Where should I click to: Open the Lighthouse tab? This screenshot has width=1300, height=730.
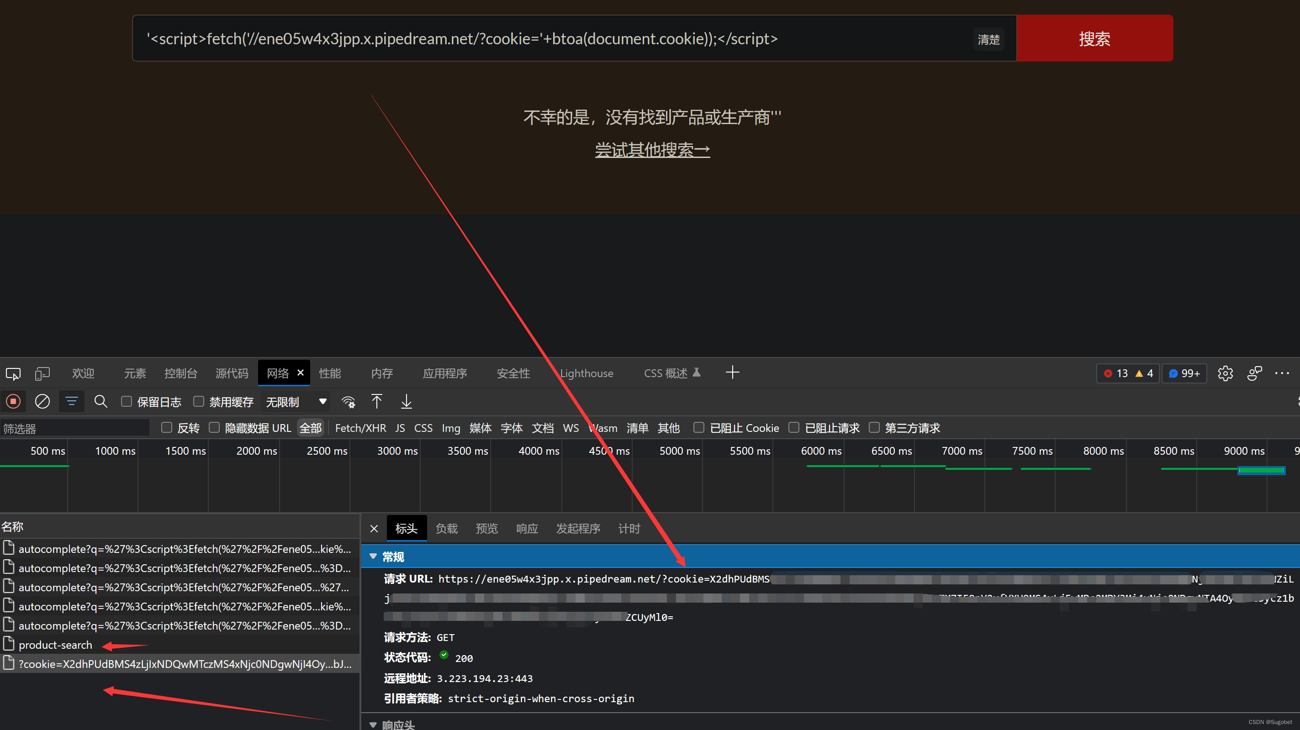587,373
